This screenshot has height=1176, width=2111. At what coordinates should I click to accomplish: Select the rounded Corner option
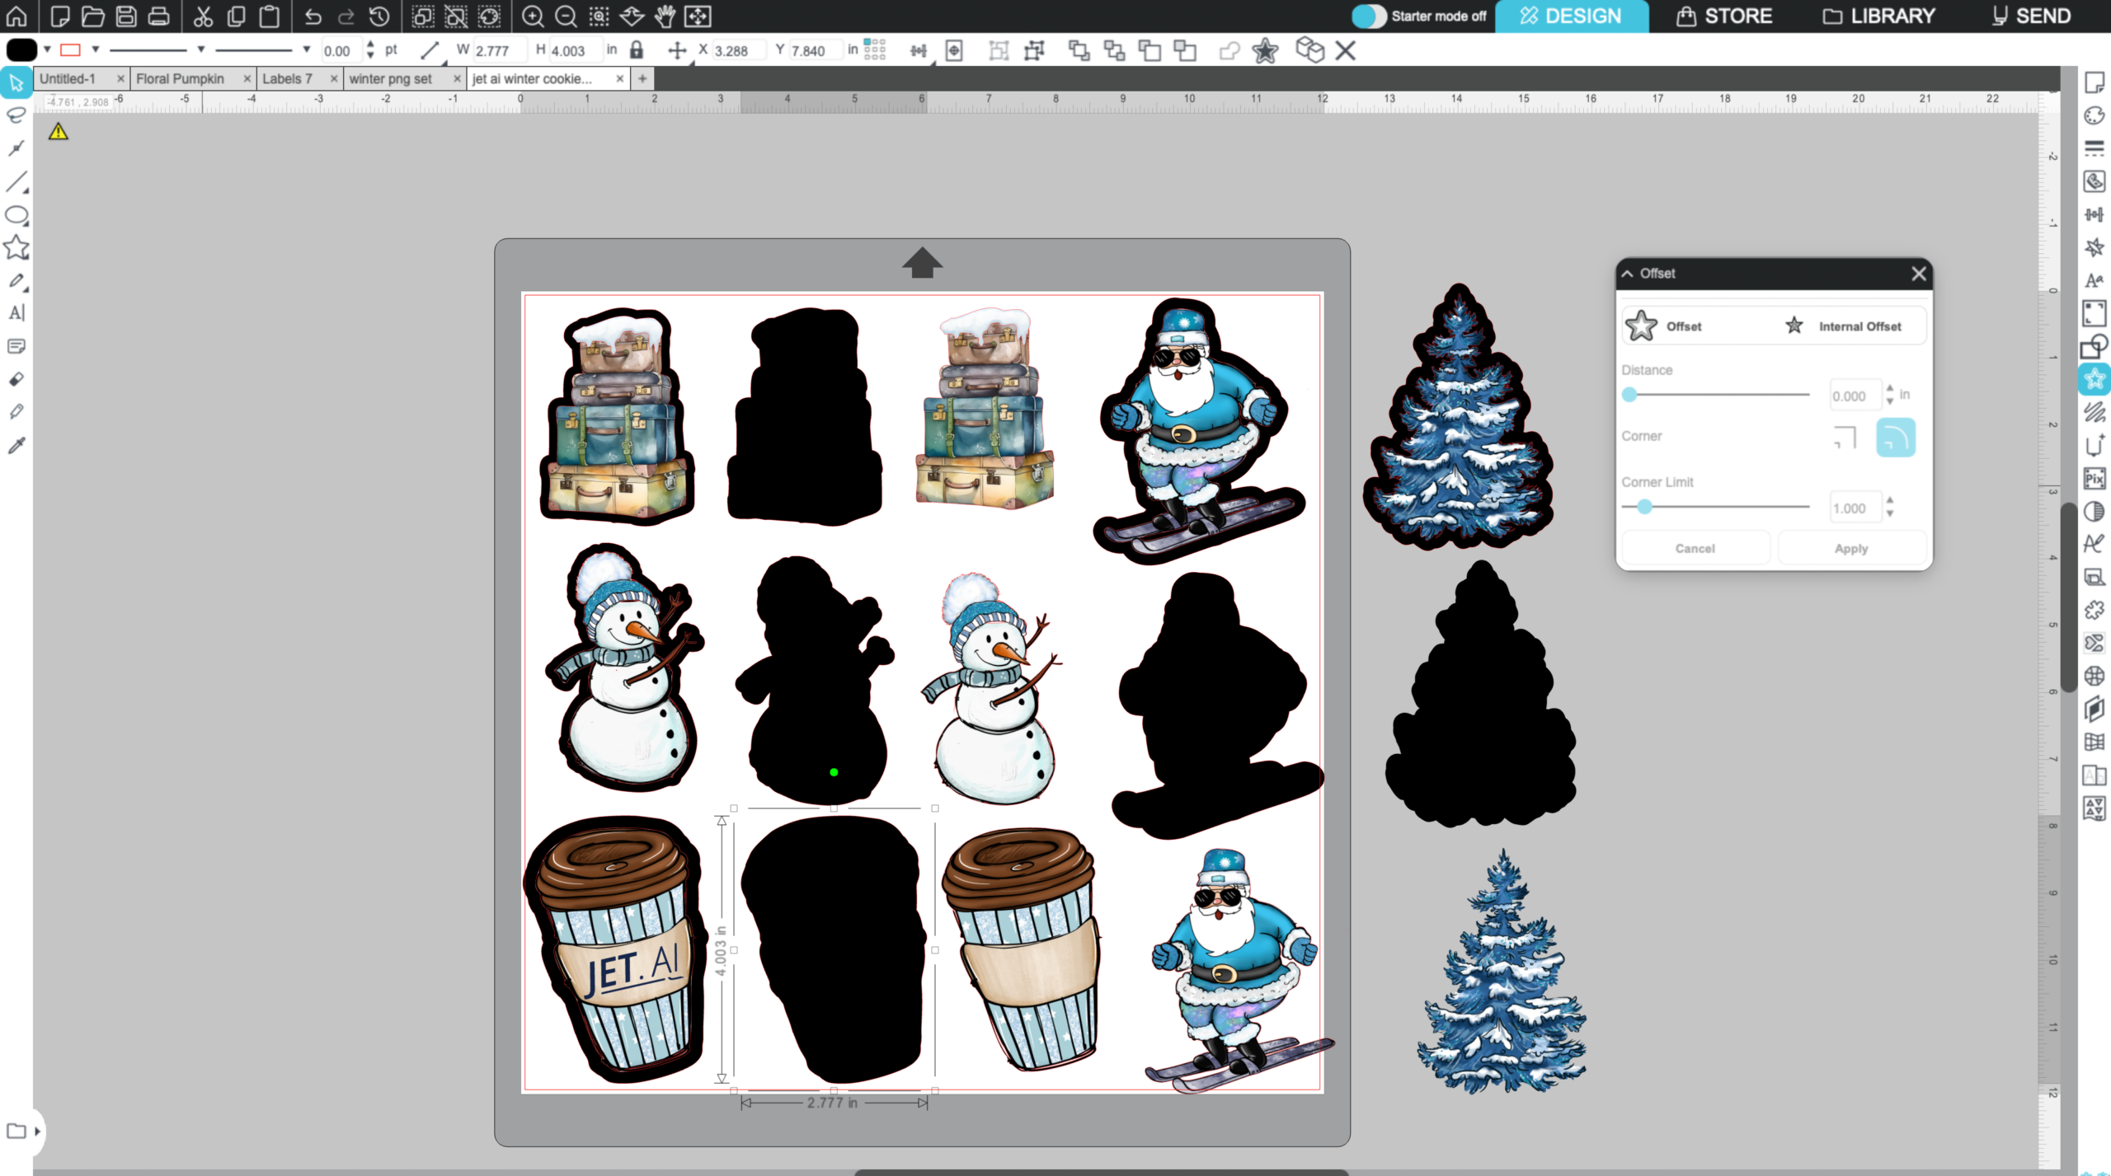point(1896,438)
